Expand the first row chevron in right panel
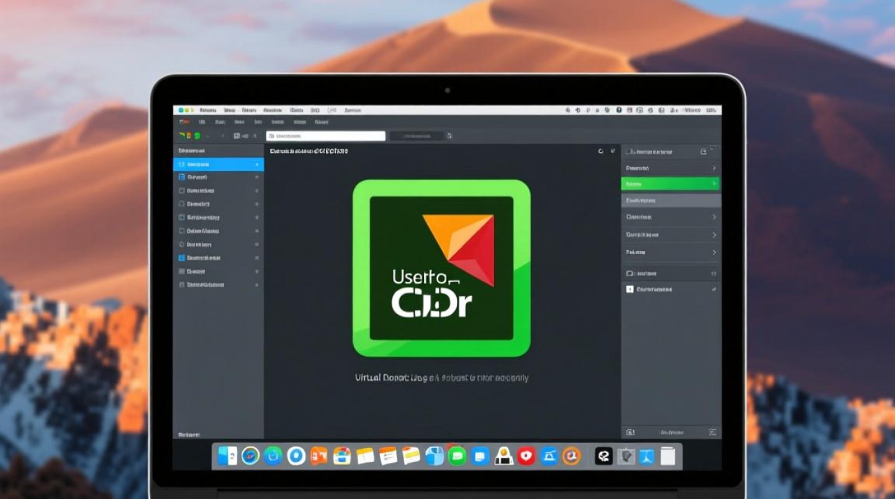Viewport: 895px width, 499px height. click(x=714, y=168)
